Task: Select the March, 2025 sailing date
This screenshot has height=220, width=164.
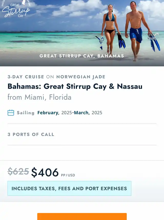Action: pos(88,113)
